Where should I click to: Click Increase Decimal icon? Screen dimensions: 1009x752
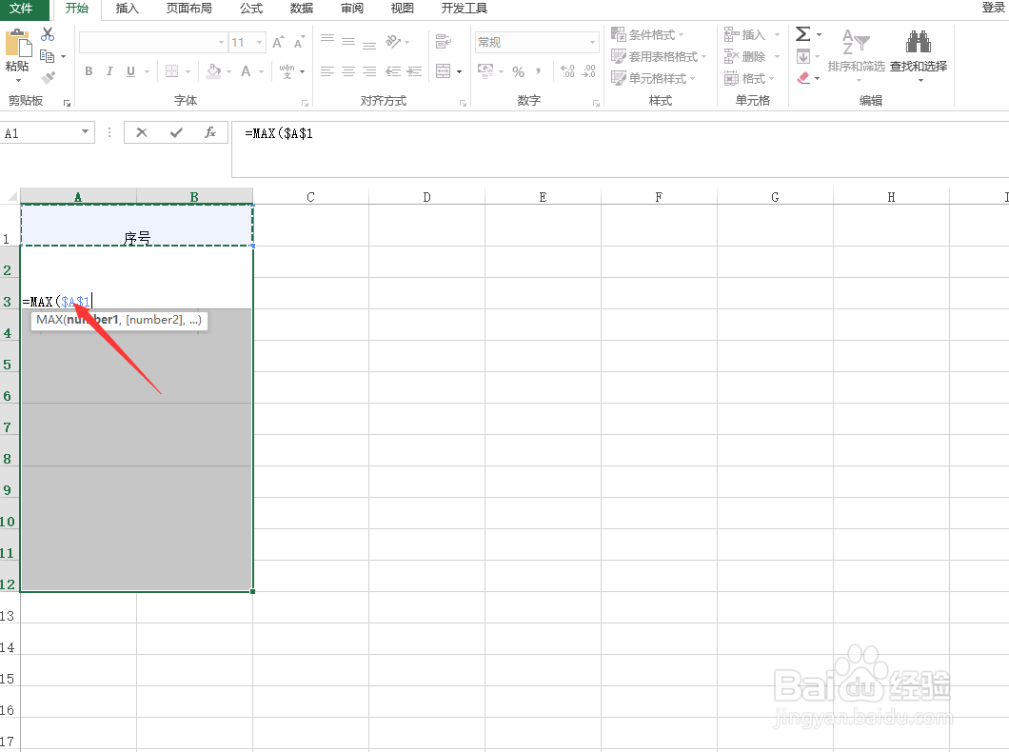567,71
